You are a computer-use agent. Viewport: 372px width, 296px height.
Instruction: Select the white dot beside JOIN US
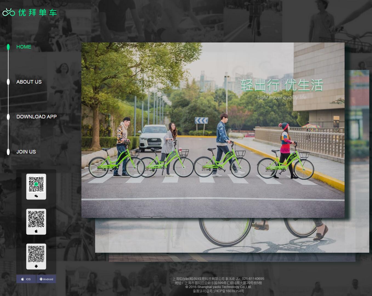pyautogui.click(x=8, y=152)
